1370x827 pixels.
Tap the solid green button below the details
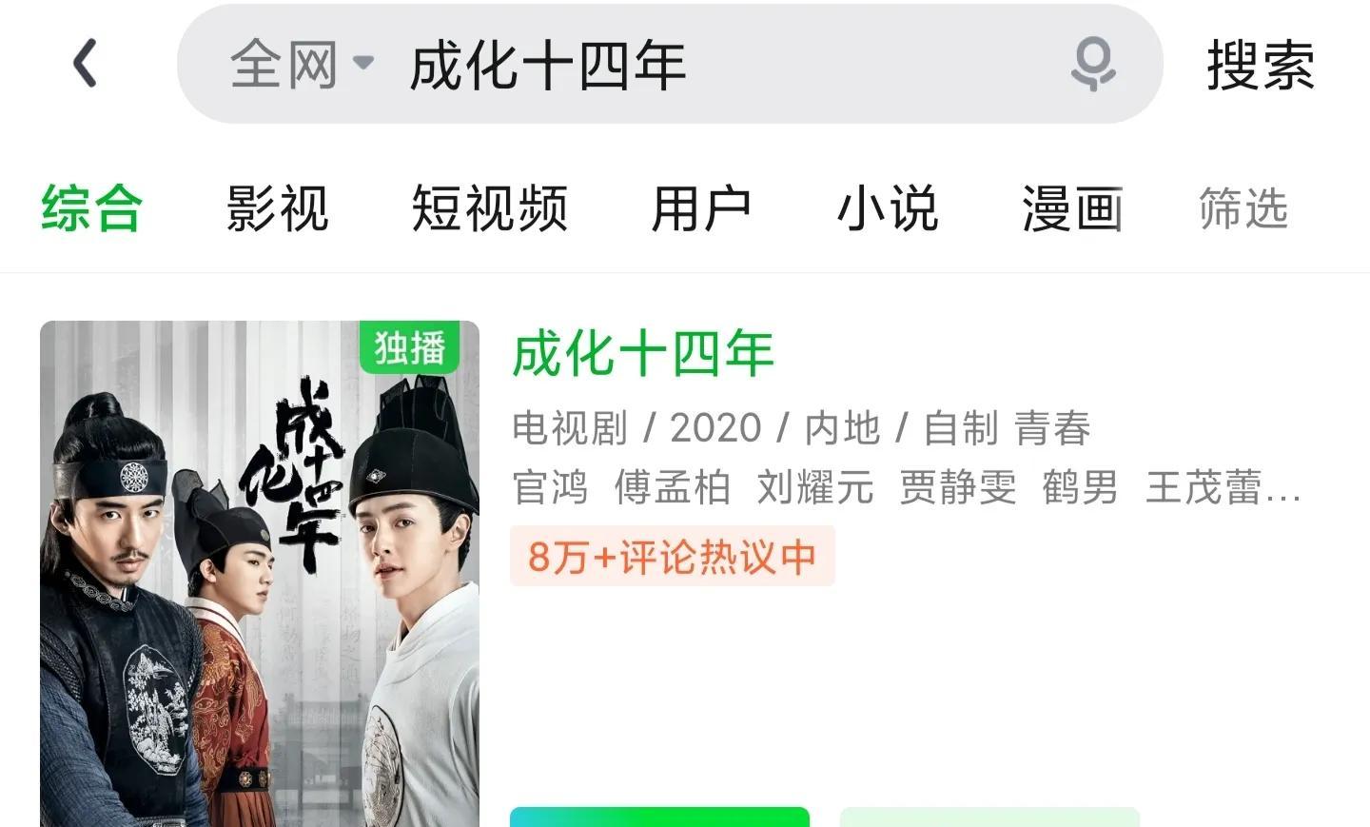click(659, 817)
